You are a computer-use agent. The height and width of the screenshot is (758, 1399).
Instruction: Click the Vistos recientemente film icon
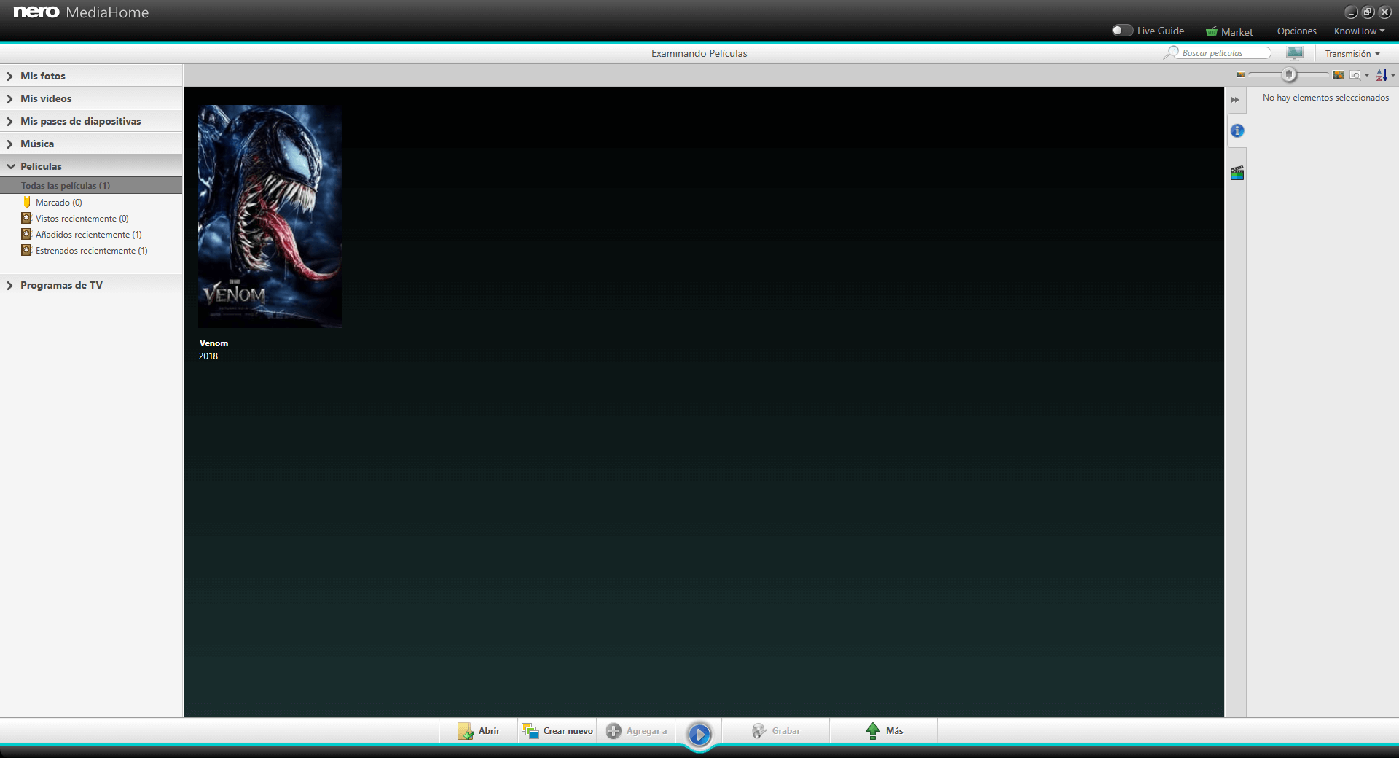(26, 218)
